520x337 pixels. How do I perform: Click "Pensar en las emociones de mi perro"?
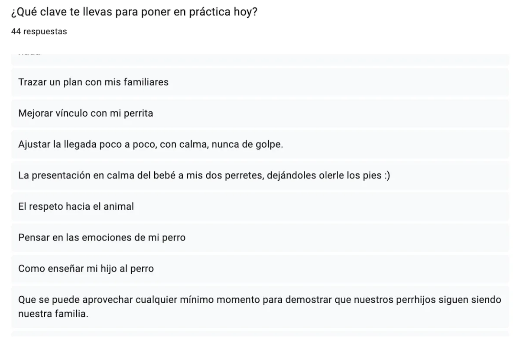[x=260, y=238]
